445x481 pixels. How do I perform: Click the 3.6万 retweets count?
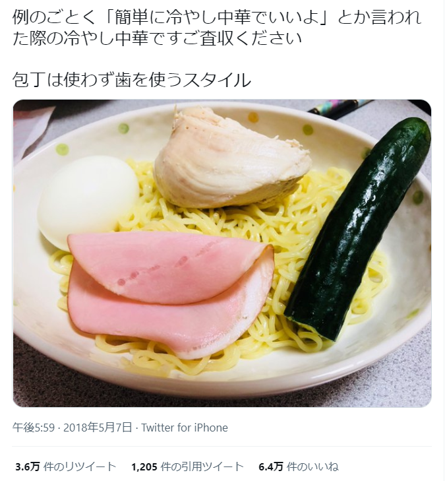pyautogui.click(x=28, y=467)
